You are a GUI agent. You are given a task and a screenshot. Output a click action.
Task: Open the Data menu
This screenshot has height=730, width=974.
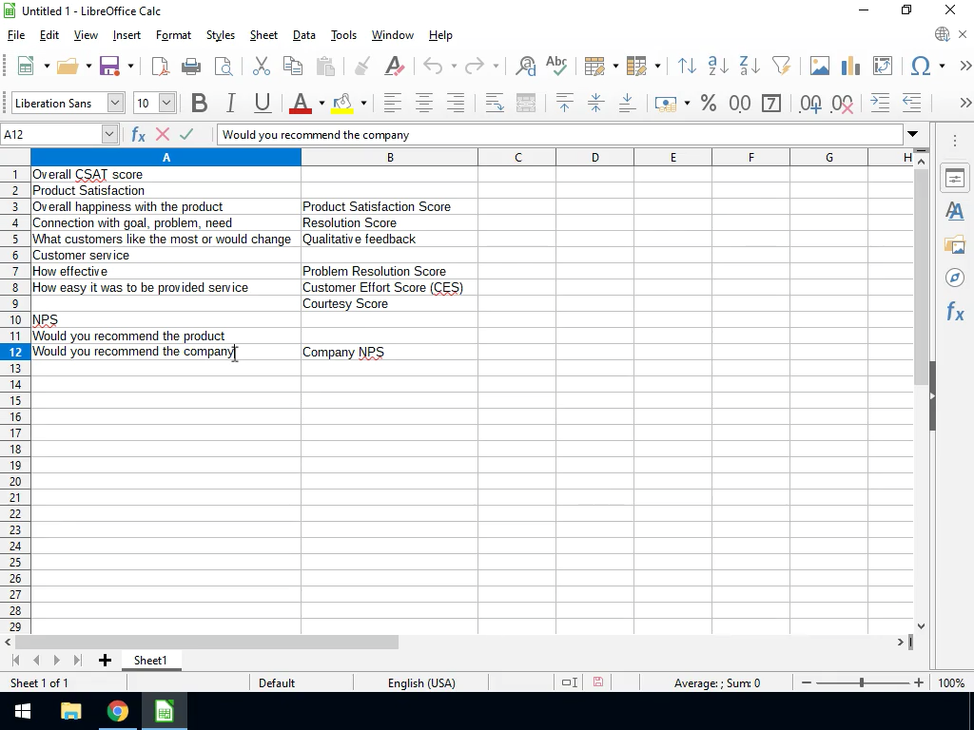(x=303, y=35)
